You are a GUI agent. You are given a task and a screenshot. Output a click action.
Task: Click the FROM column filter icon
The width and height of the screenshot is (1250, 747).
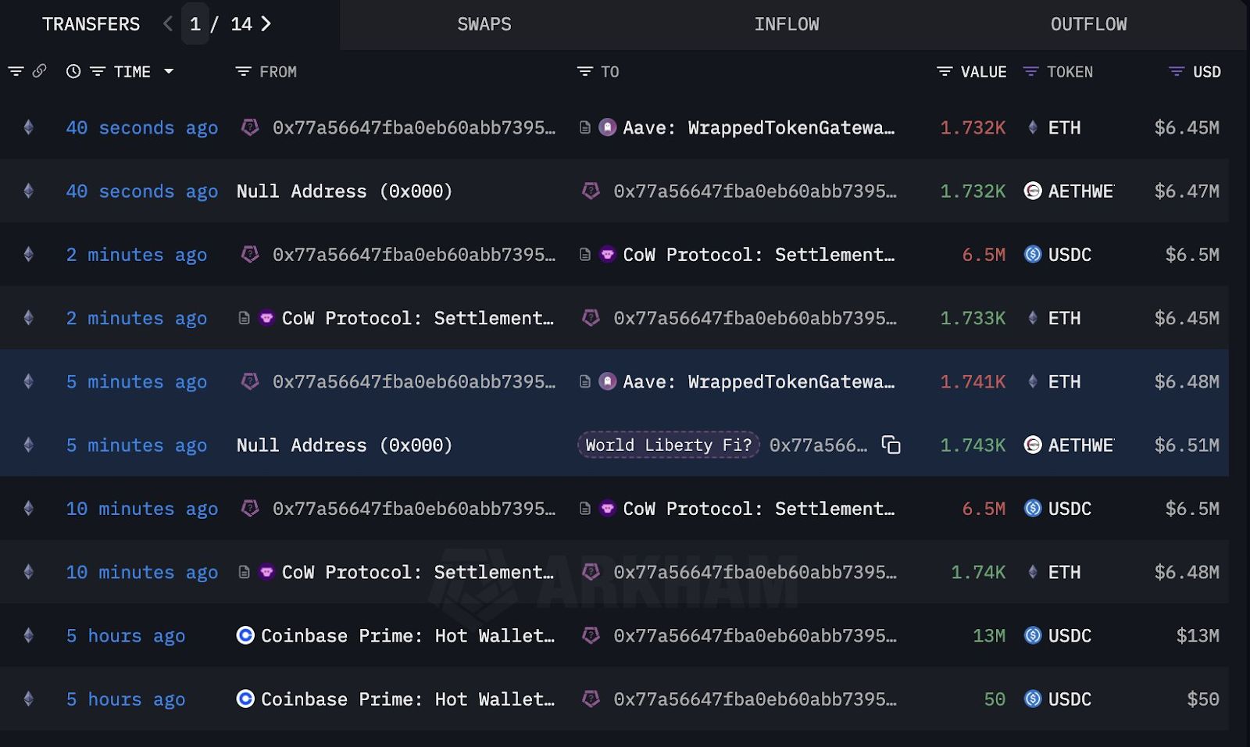[243, 72]
